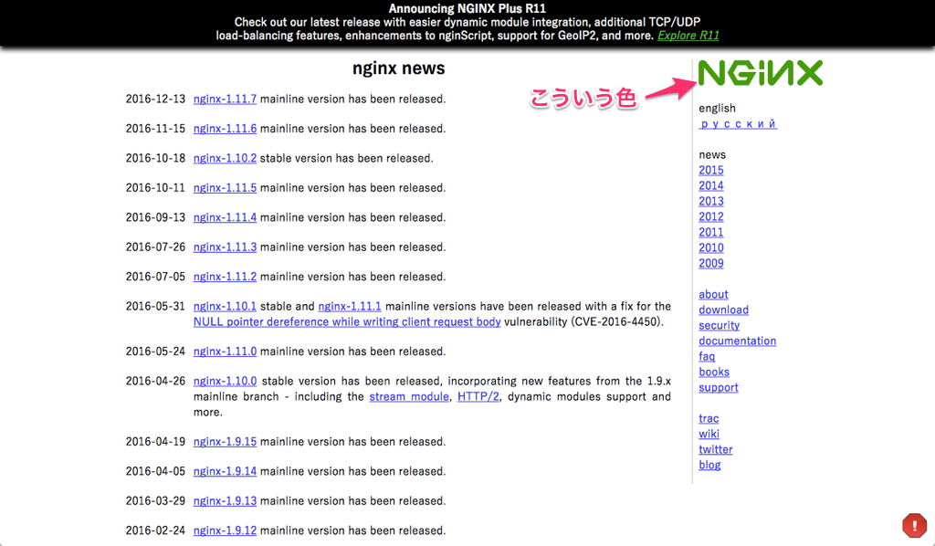Open the 2013 news archive
935x546 pixels.
click(x=711, y=202)
